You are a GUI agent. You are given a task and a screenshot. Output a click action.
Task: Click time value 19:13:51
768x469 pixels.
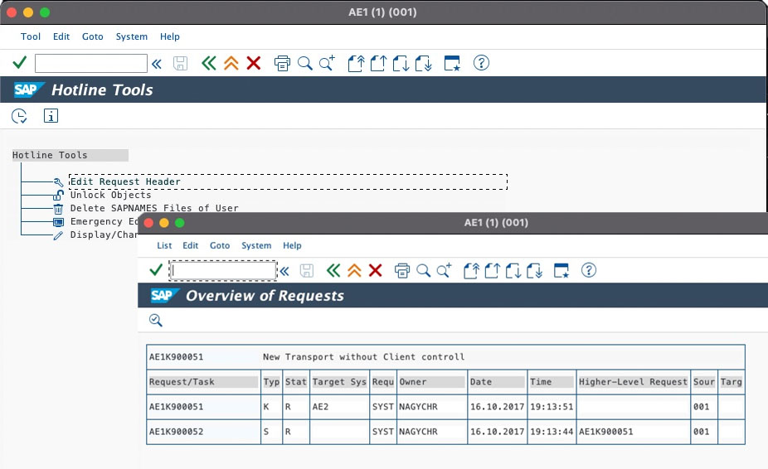(x=552, y=407)
